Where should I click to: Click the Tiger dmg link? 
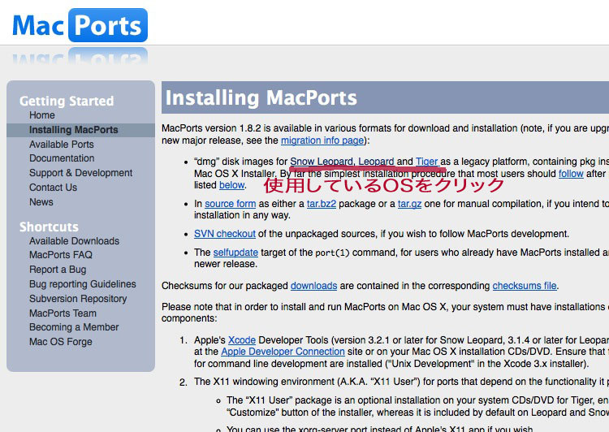coord(426,162)
